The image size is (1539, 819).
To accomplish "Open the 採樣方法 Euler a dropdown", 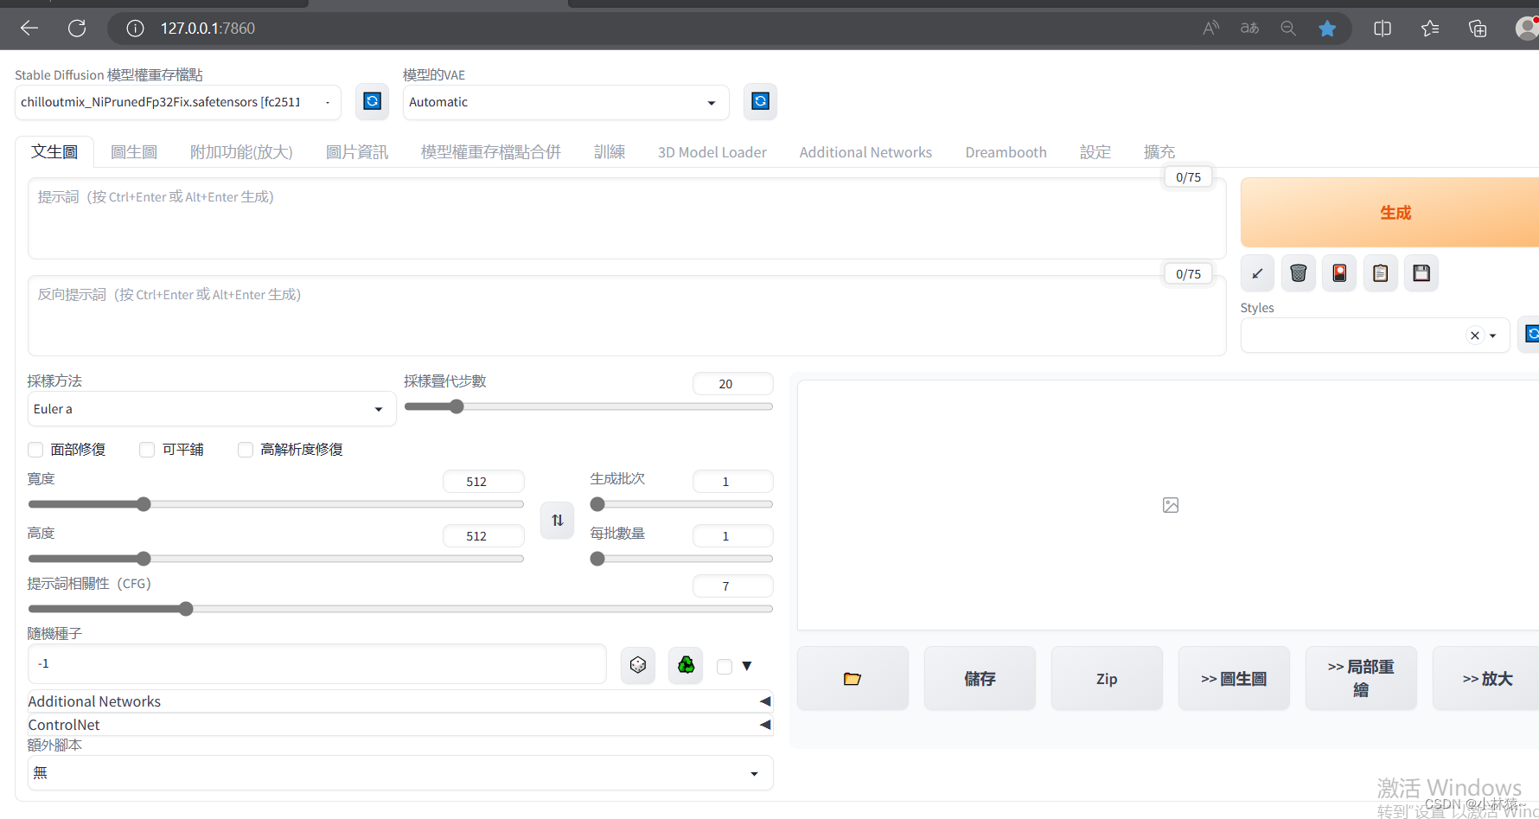I will [x=212, y=409].
